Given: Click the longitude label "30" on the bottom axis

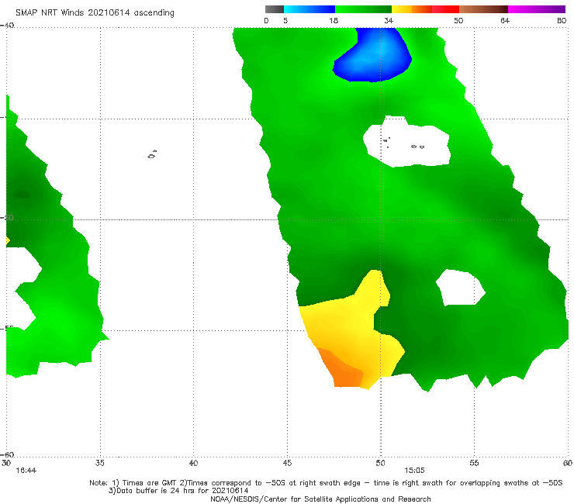Looking at the screenshot, I should [6, 463].
